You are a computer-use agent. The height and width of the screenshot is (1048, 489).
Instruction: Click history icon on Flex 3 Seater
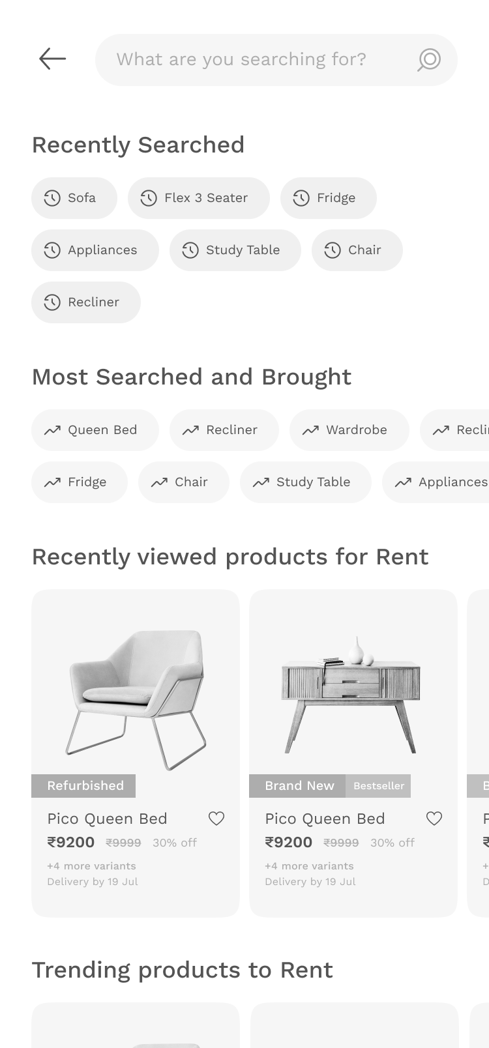[x=149, y=198]
